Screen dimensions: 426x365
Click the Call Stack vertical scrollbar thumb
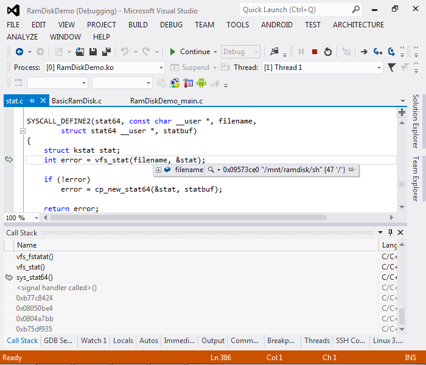[x=402, y=316]
